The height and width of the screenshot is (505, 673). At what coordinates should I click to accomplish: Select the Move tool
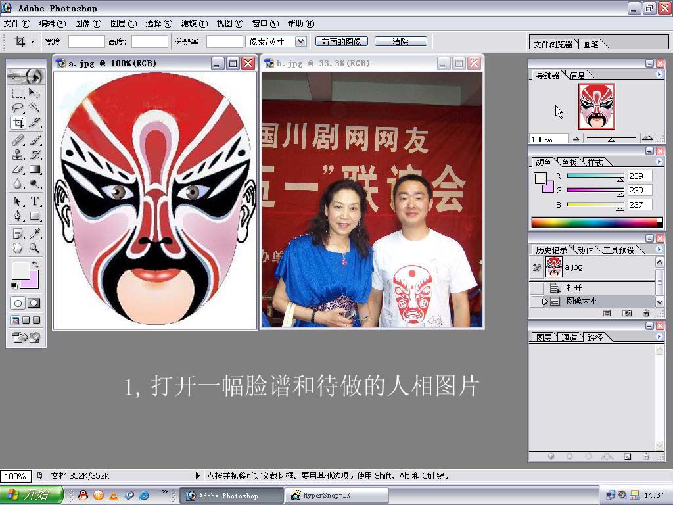(35, 93)
